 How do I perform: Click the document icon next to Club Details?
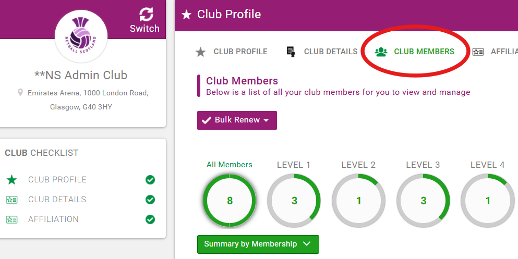point(291,52)
